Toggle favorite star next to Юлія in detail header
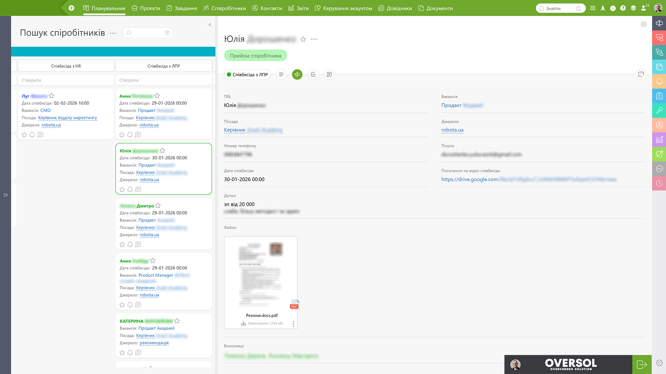The image size is (666, 374). [303, 39]
